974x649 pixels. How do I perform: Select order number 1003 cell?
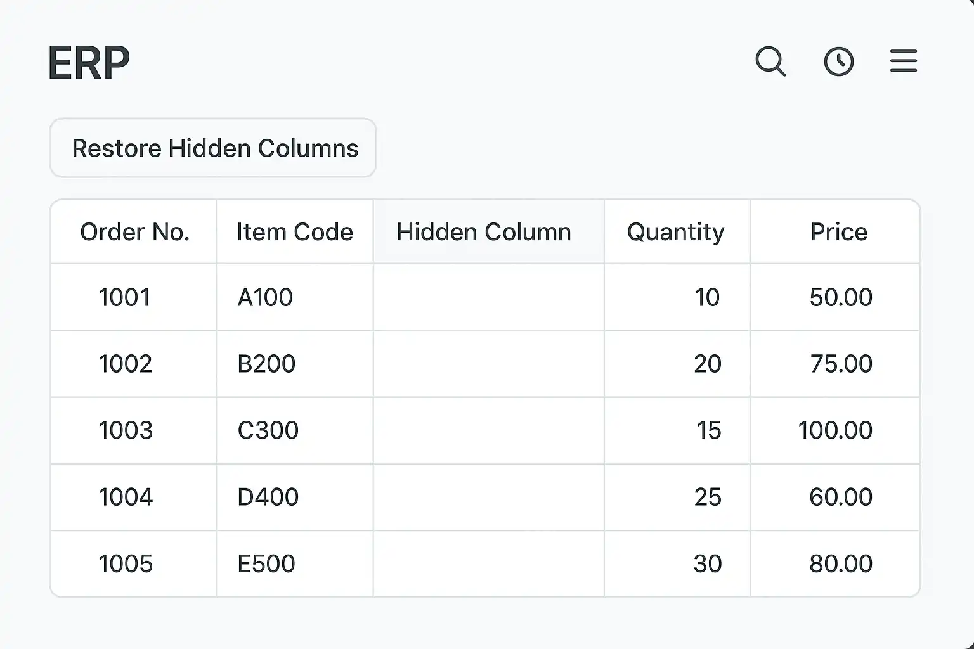tap(126, 430)
